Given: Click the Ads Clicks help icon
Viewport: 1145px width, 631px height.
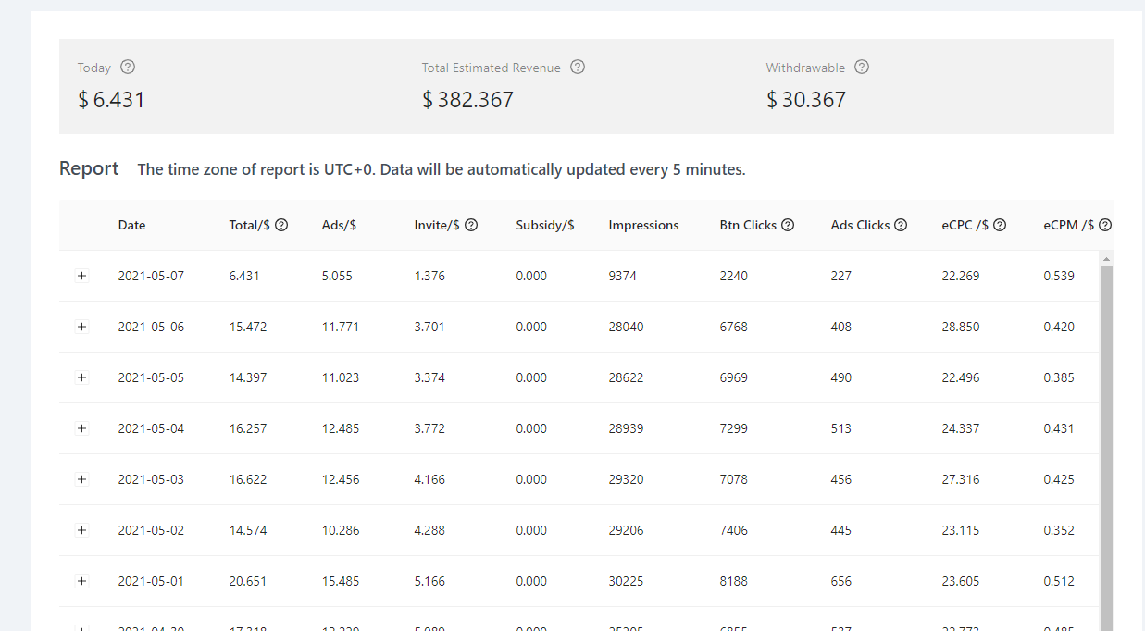Looking at the screenshot, I should pyautogui.click(x=901, y=225).
